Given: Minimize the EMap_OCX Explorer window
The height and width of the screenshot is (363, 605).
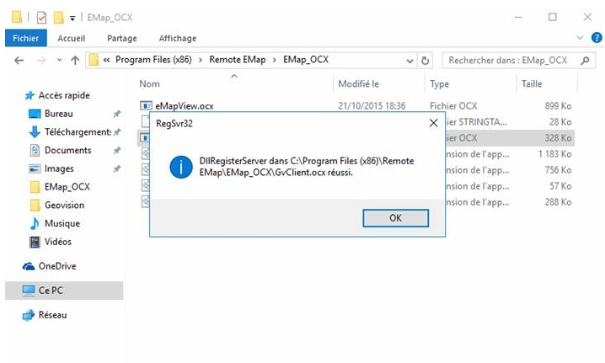Looking at the screenshot, I should pyautogui.click(x=518, y=18).
